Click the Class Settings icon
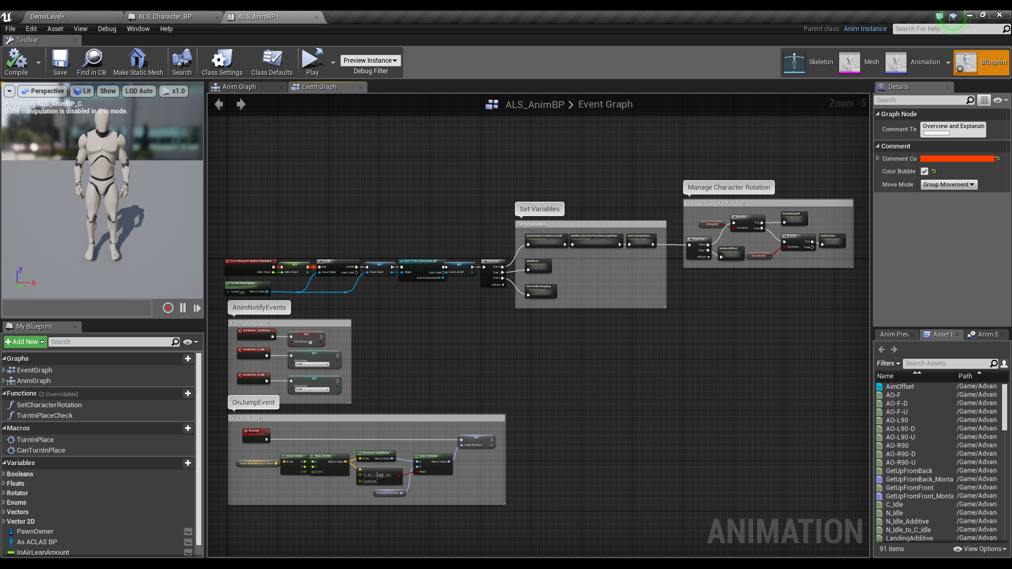This screenshot has width=1012, height=569. [221, 62]
